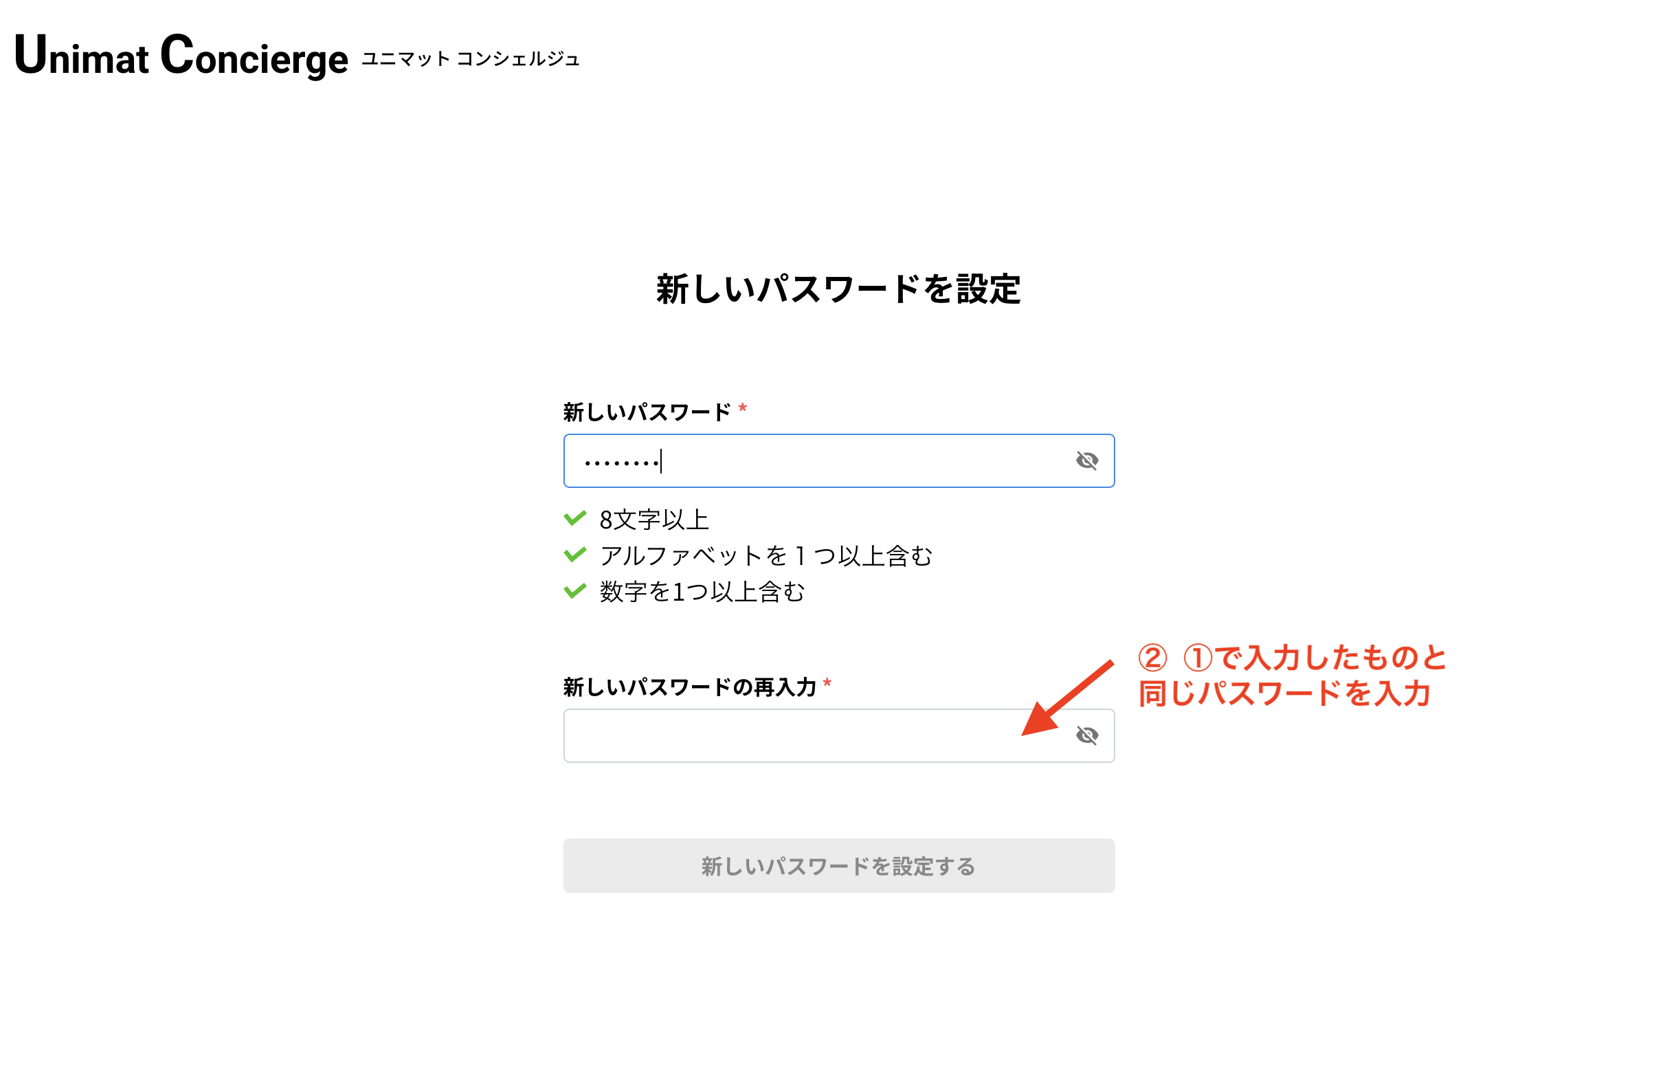Click the red asterisk next to 新しいパスワード
Image resolution: width=1678 pixels, height=1090 pixels.
pos(742,409)
